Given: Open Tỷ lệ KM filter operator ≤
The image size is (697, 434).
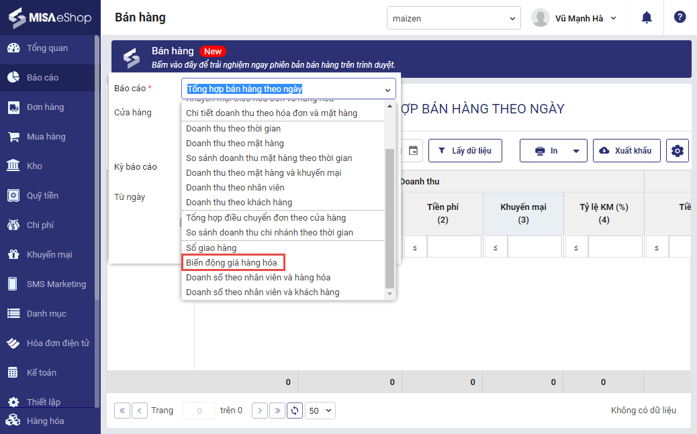Looking at the screenshot, I should coord(576,248).
